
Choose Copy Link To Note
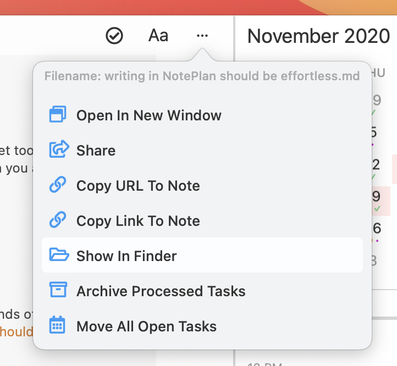point(202,221)
